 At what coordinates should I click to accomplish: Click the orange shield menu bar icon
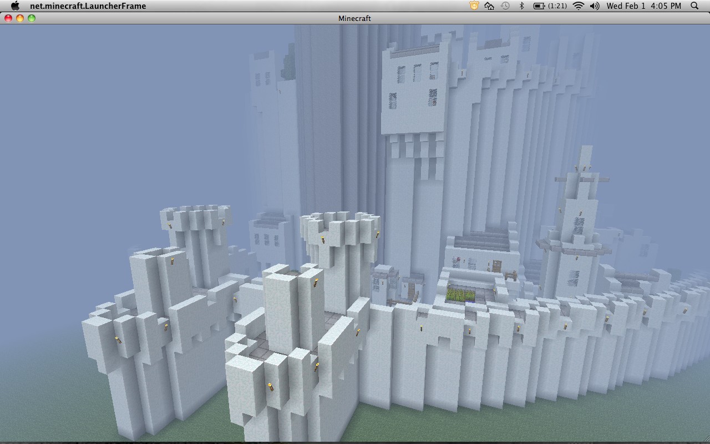pos(474,6)
